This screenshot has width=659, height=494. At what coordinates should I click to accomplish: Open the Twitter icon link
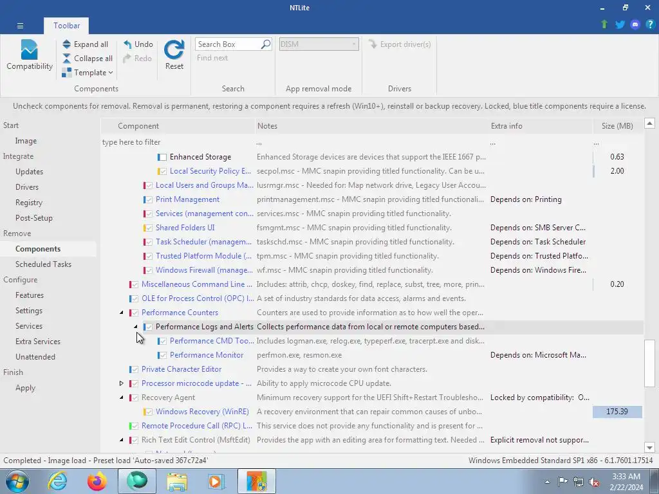pos(620,24)
